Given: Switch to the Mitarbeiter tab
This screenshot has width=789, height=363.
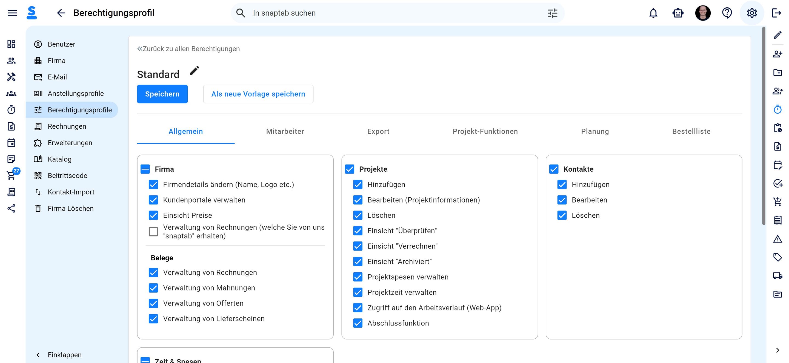Looking at the screenshot, I should (285, 131).
